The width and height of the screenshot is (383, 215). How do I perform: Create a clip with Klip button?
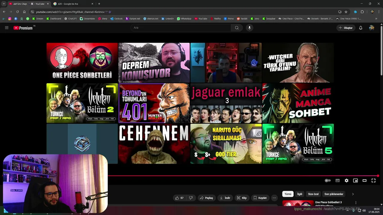(242, 198)
